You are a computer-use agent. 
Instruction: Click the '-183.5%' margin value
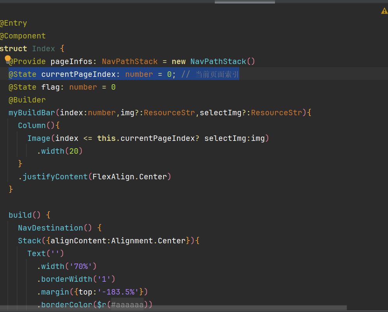pos(120,292)
